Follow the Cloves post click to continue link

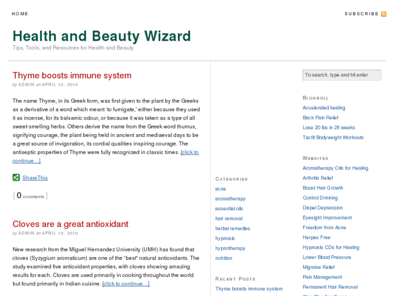click(126, 284)
